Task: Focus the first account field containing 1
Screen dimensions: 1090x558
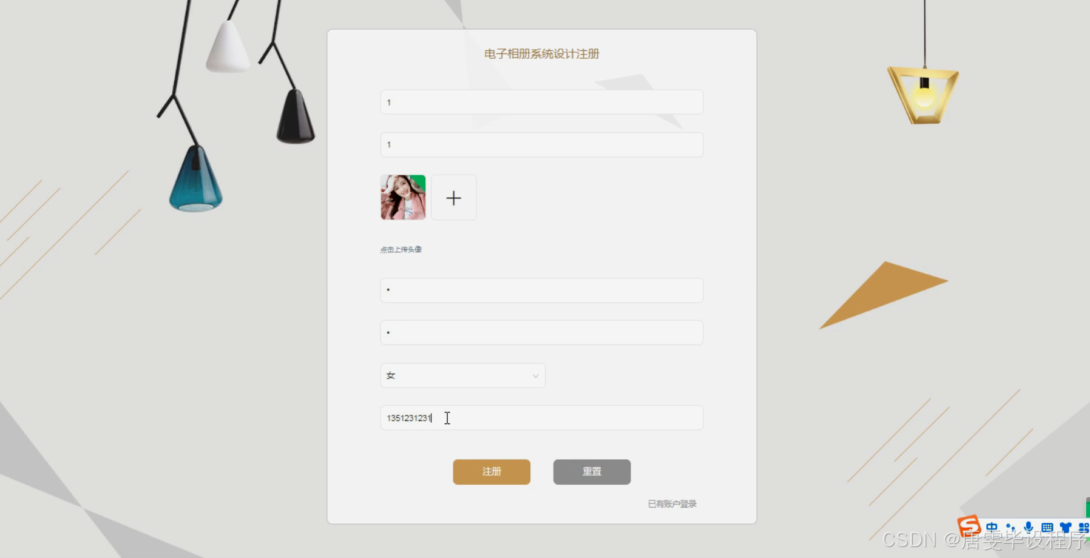Action: 542,102
